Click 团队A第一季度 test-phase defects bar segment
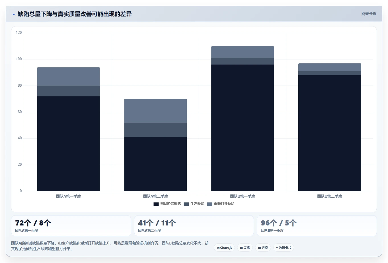The height and width of the screenshot is (263, 388). point(68,144)
